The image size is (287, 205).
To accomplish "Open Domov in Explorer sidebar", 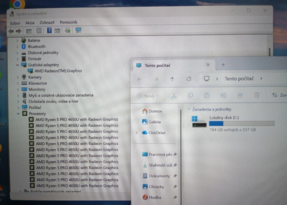I will pyautogui.click(x=152, y=111).
